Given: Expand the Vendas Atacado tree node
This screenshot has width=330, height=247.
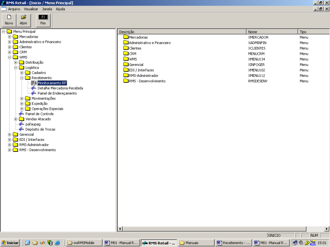Looking at the screenshot, I should 15,119.
